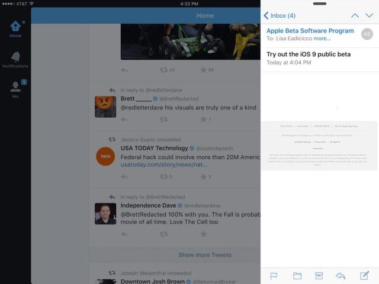
Task: Open the email footer links block
Action: tap(319, 146)
